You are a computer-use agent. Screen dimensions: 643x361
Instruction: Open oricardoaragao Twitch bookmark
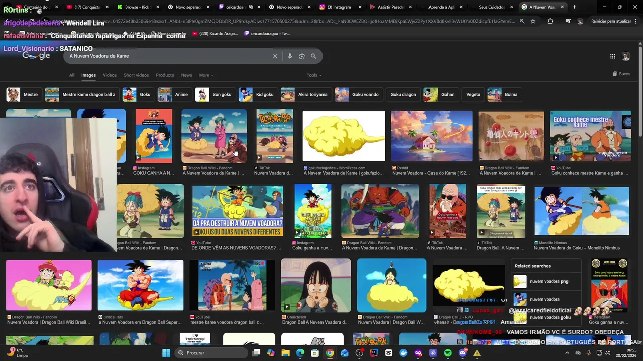[267, 33]
